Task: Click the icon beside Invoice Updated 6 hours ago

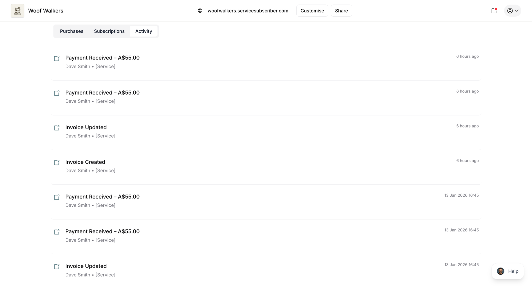Action: coord(57,128)
